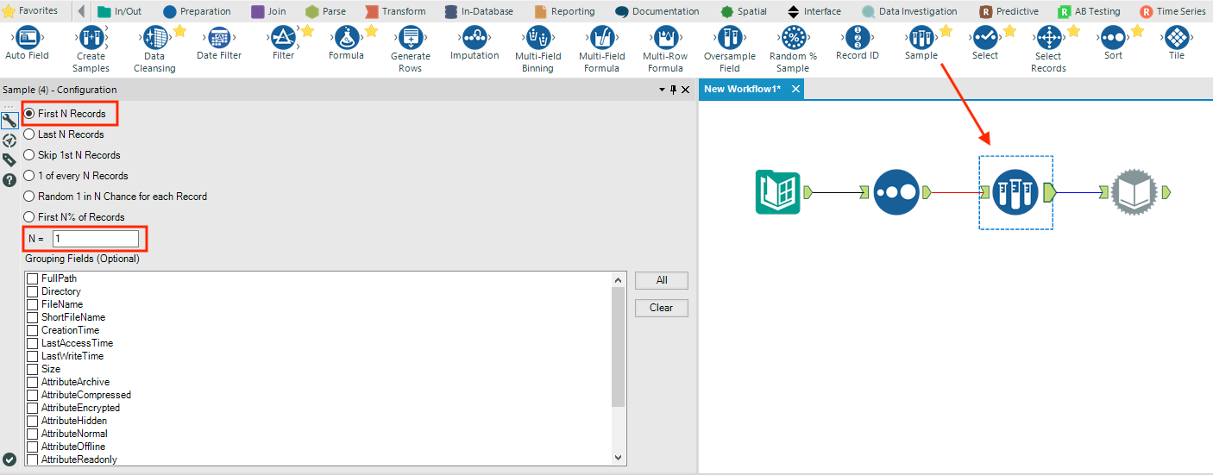This screenshot has width=1213, height=475.
Task: Select the Filter tool icon
Action: pyautogui.click(x=283, y=36)
